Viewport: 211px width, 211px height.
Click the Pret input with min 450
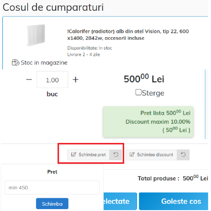click(x=52, y=188)
